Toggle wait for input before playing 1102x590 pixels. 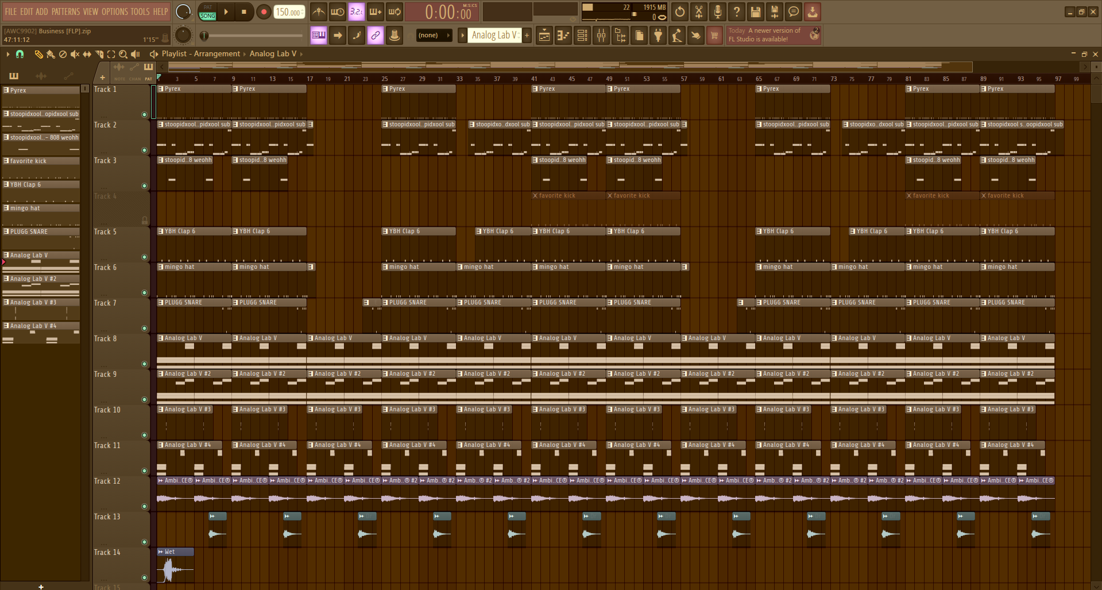338,11
